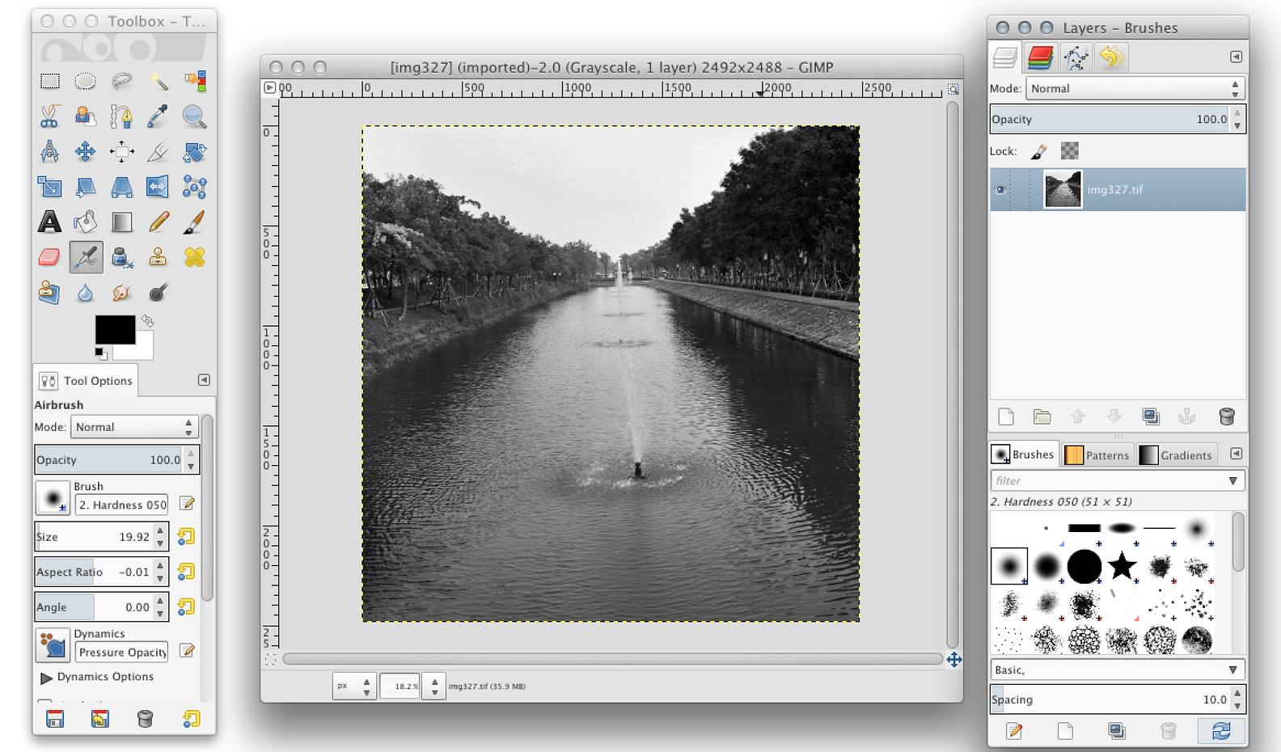Swap foreground and background colors
1281x752 pixels.
click(x=147, y=321)
